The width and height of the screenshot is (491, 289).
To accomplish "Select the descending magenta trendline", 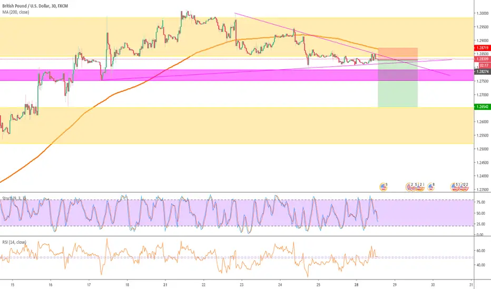I will point(342,44).
